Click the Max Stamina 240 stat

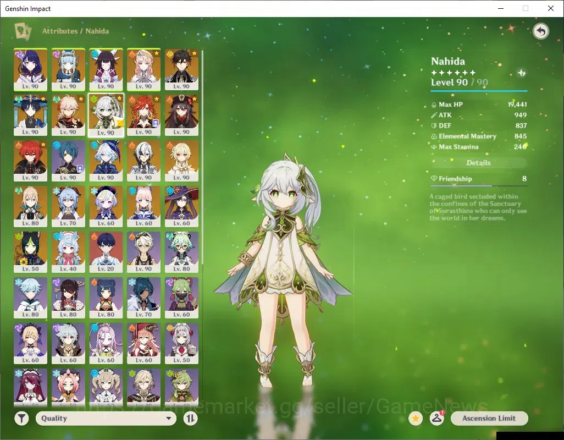[479, 147]
